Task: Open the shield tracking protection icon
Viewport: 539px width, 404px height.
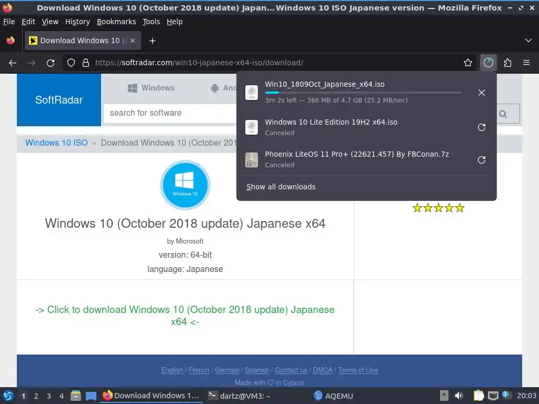Action: (x=71, y=63)
